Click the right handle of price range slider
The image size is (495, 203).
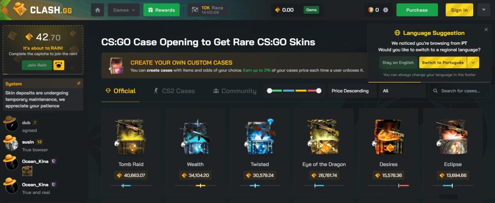pos(319,91)
